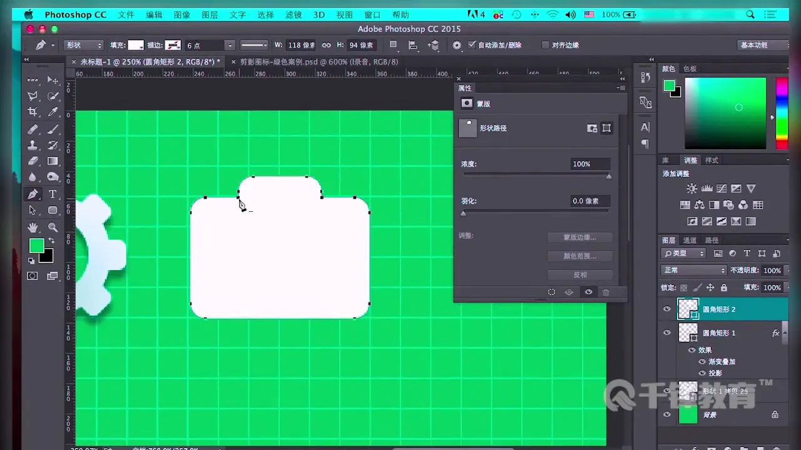This screenshot has width=801, height=450.
Task: Toggle Quick Mask mode
Action: point(33,276)
